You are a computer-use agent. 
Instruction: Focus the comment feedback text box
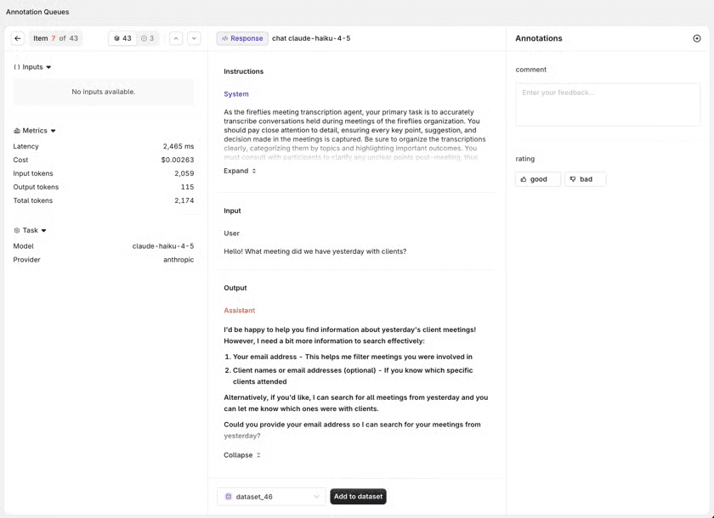click(x=608, y=104)
